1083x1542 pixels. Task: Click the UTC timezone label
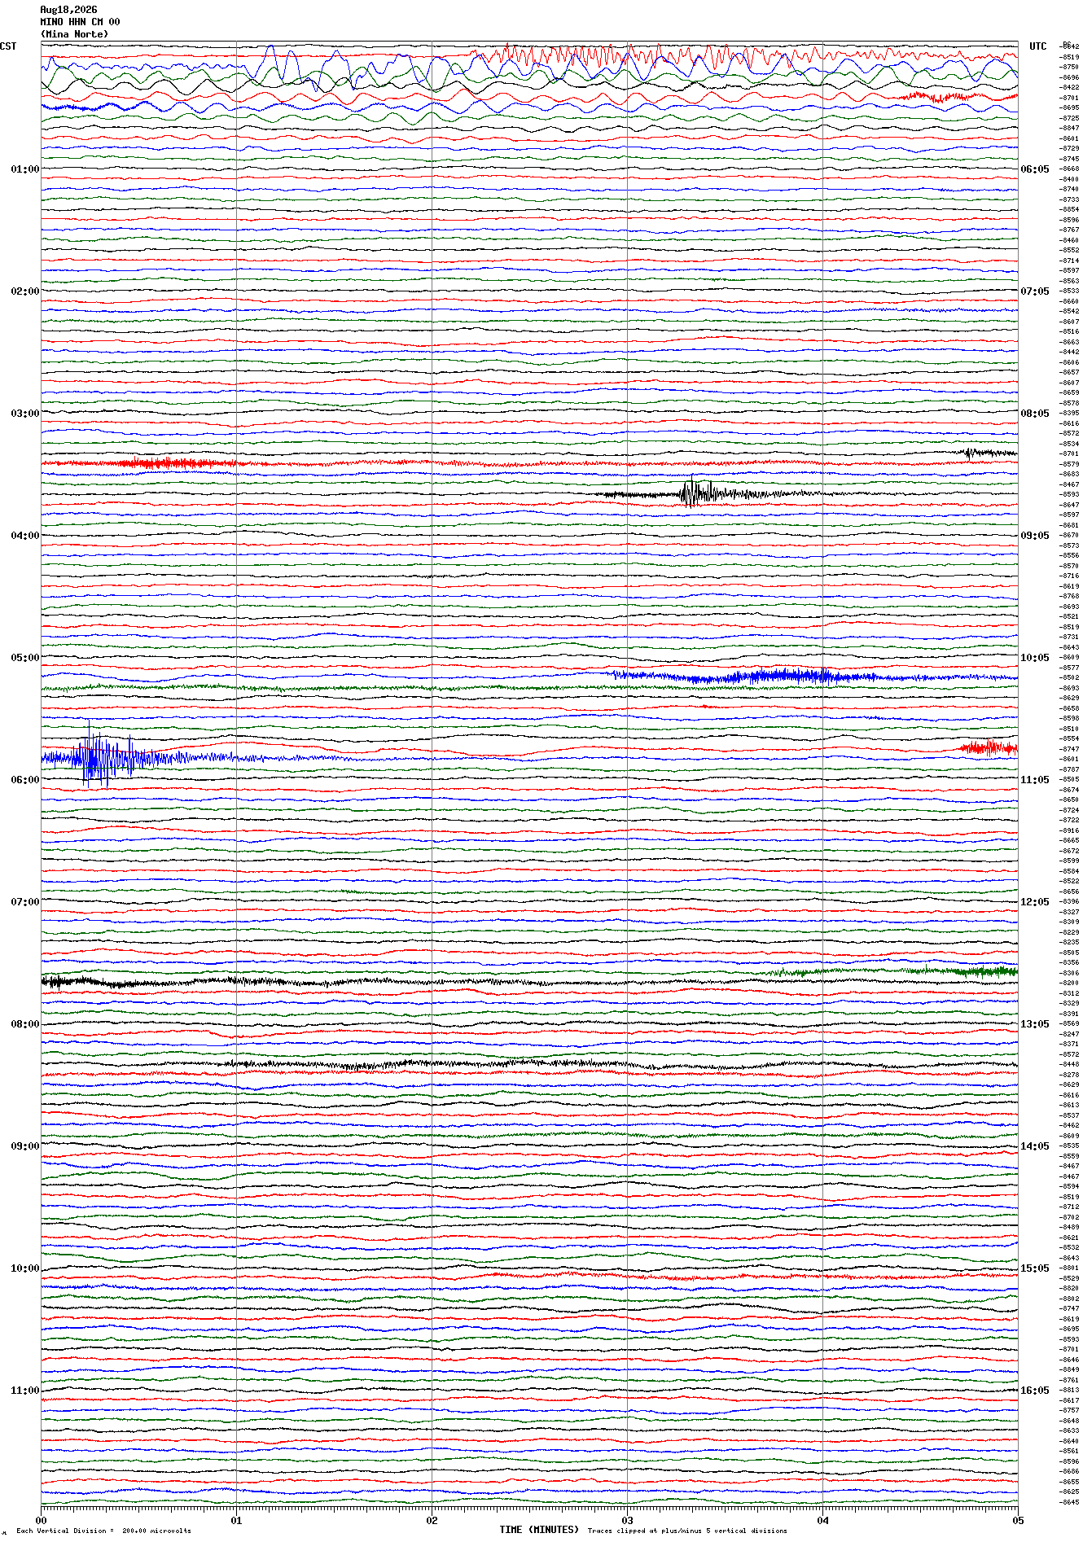1038,46
